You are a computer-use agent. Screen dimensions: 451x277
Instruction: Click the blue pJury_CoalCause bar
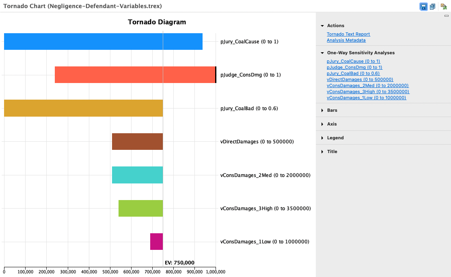103,41
